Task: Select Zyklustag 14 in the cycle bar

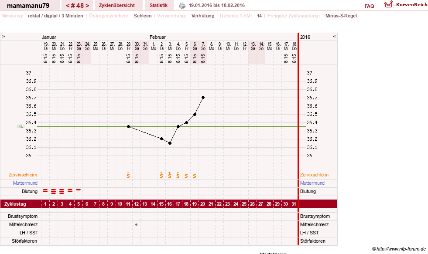Action: click(153, 204)
